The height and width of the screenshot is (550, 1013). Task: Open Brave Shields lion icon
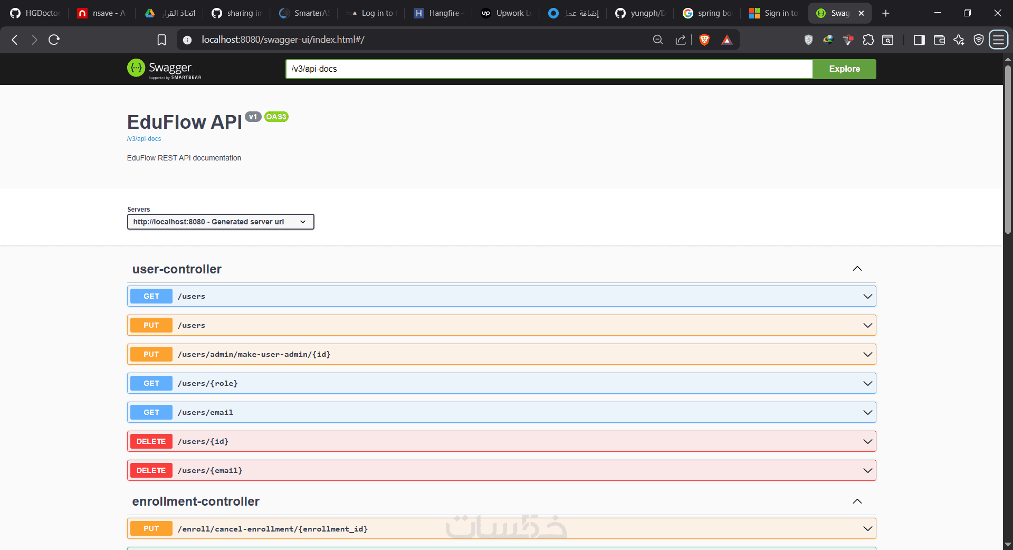(704, 40)
